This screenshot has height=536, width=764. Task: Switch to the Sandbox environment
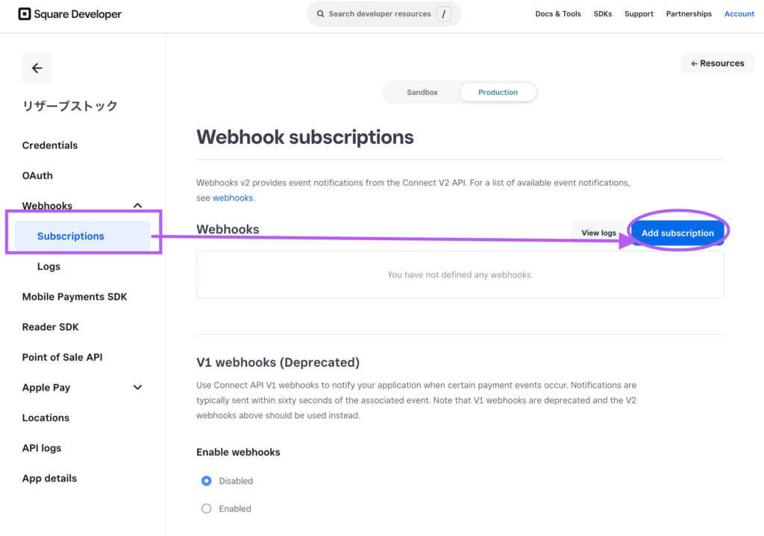click(422, 92)
